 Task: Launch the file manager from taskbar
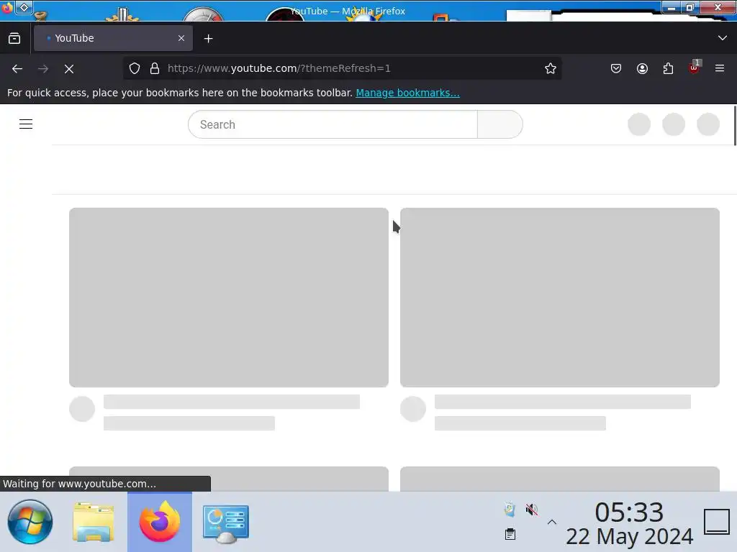click(94, 522)
